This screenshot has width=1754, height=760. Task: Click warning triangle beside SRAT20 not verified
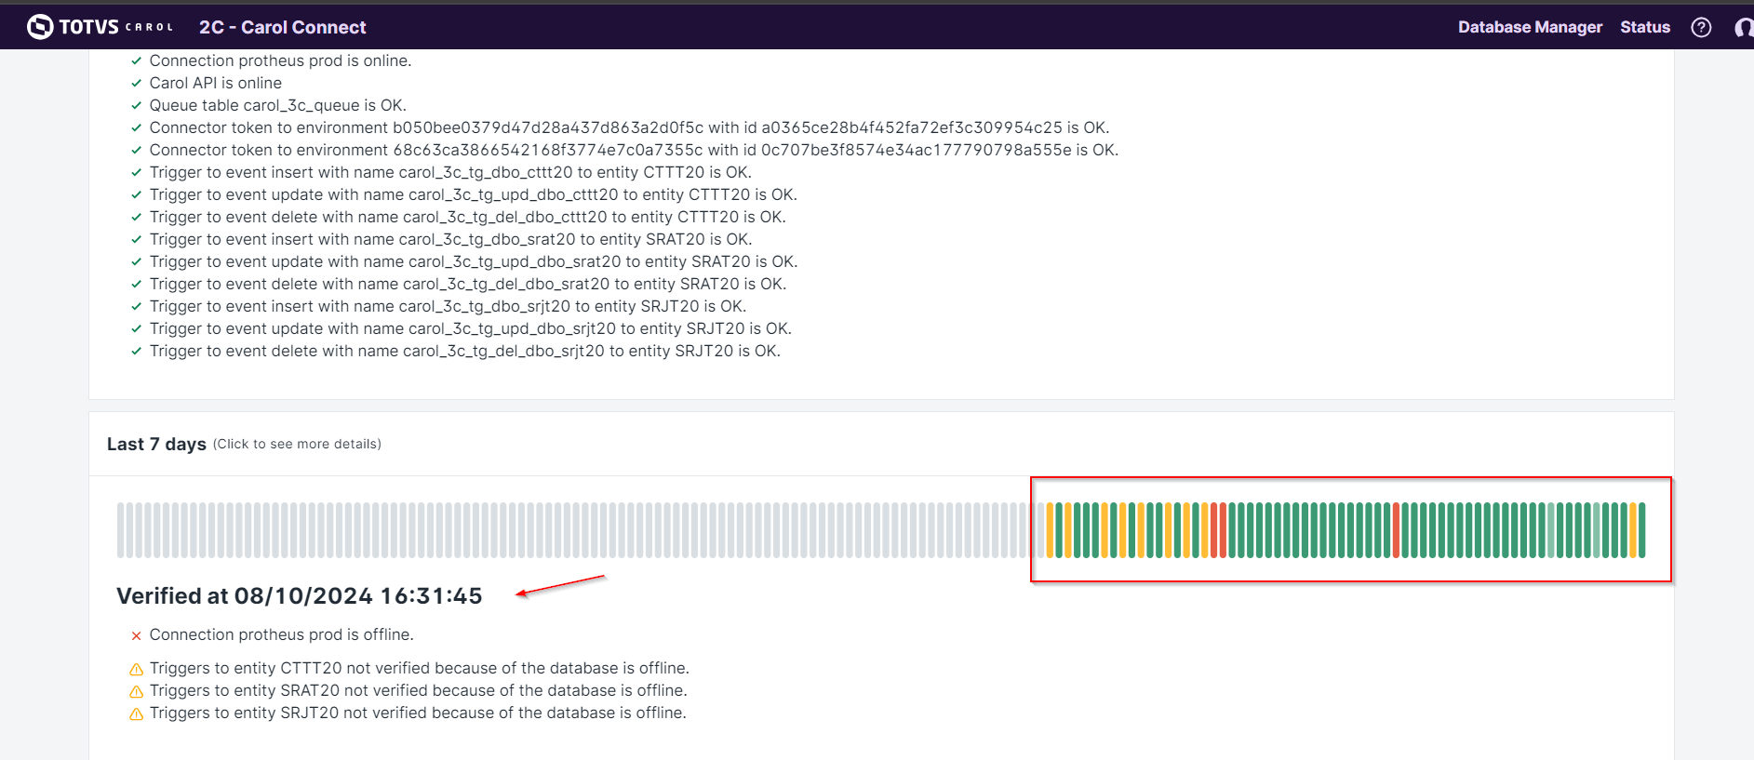coord(136,691)
